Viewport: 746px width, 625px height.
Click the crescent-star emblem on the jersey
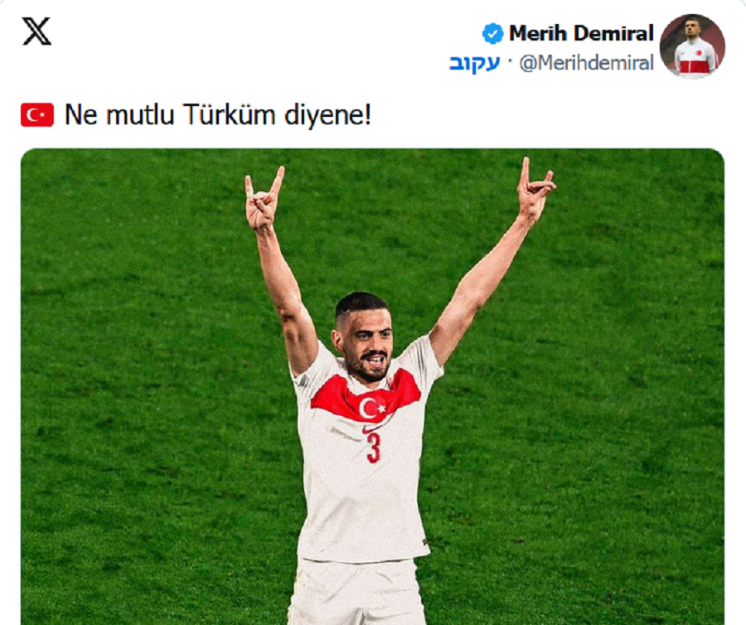coord(371,408)
